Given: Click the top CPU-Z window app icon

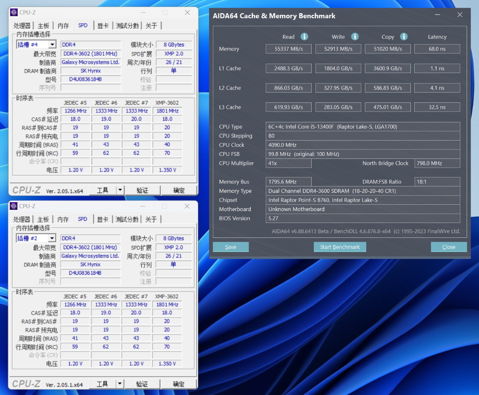Looking at the screenshot, I should click(14, 12).
